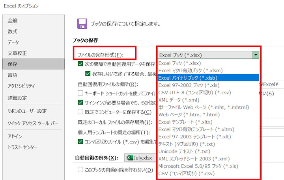The width and height of the screenshot is (284, 180).
Task: Select Excel テンプレート (*.xltx) format
Action: 208,122
